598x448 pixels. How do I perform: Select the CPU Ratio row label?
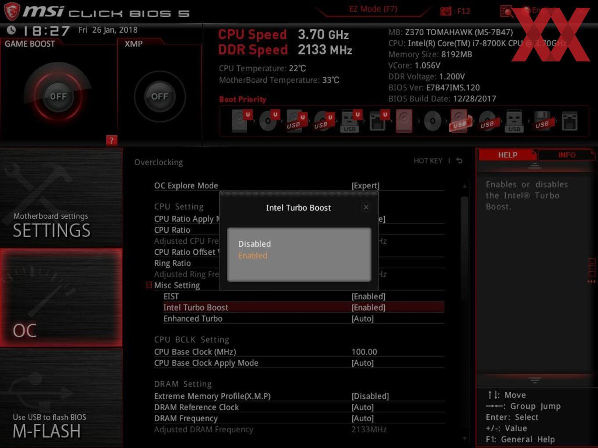coord(172,230)
